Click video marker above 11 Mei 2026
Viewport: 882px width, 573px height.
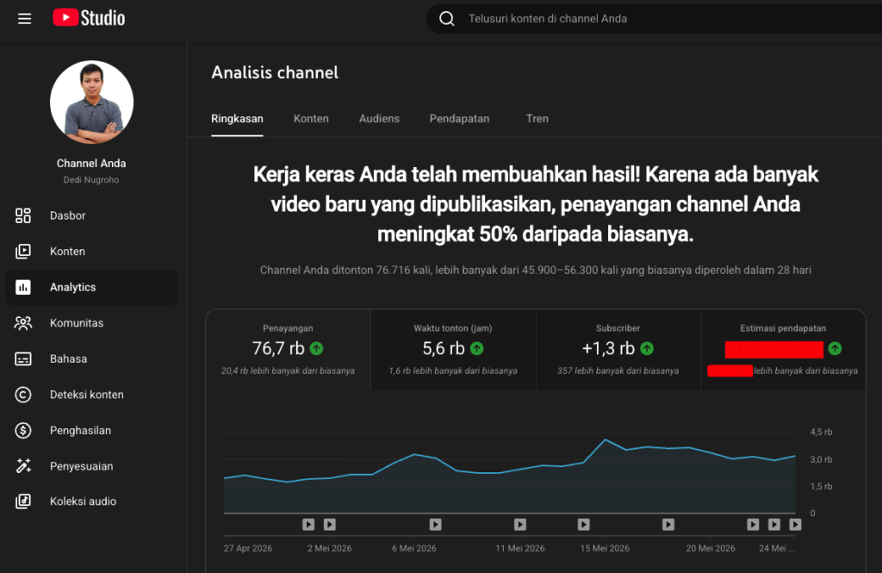[x=520, y=525]
